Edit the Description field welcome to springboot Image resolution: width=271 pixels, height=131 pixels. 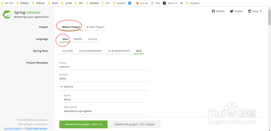pos(104,111)
